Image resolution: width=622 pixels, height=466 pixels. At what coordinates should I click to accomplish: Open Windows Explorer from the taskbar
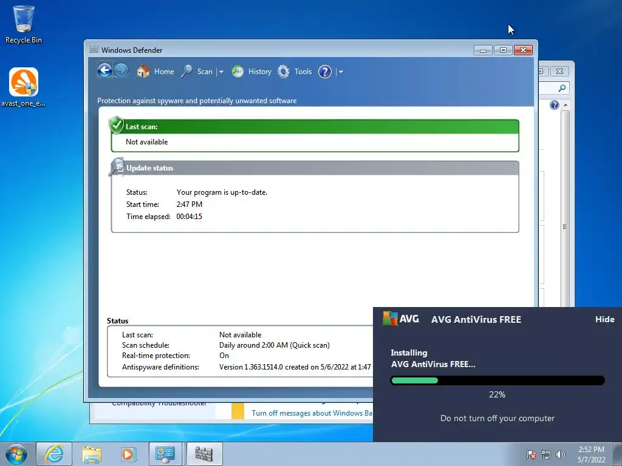[x=92, y=454]
